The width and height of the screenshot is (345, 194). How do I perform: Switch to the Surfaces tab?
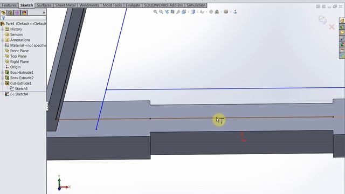pos(44,5)
